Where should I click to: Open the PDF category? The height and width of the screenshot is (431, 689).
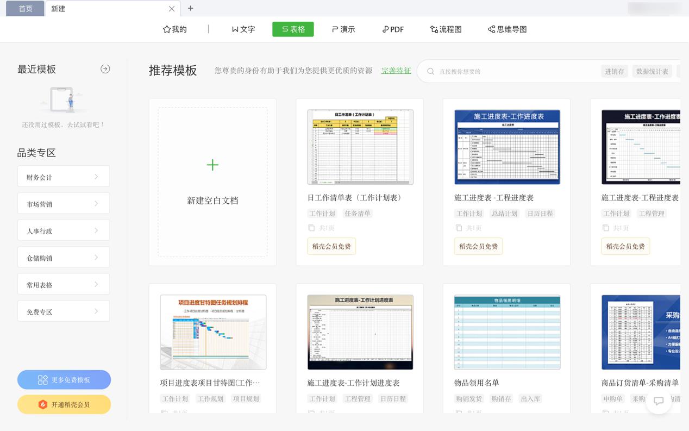click(393, 29)
